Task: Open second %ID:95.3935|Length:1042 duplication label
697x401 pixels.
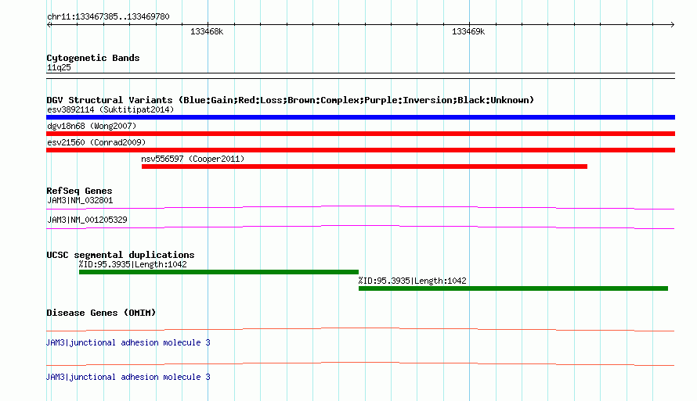Action: (x=413, y=281)
